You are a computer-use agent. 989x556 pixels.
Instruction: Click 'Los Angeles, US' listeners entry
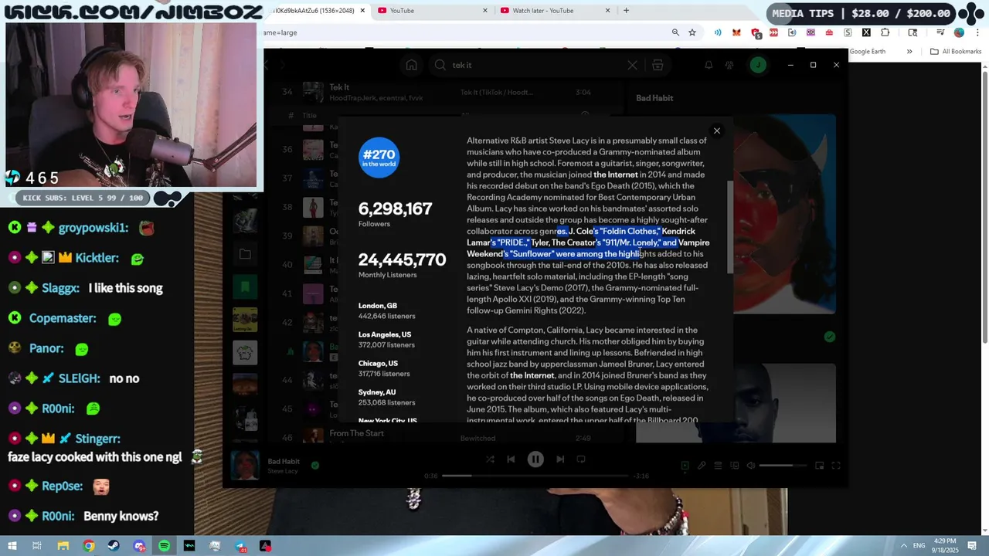point(386,340)
